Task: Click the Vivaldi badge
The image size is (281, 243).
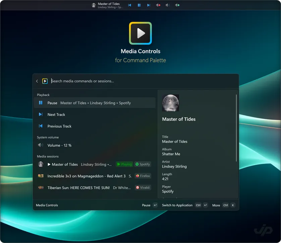Action: (x=143, y=187)
